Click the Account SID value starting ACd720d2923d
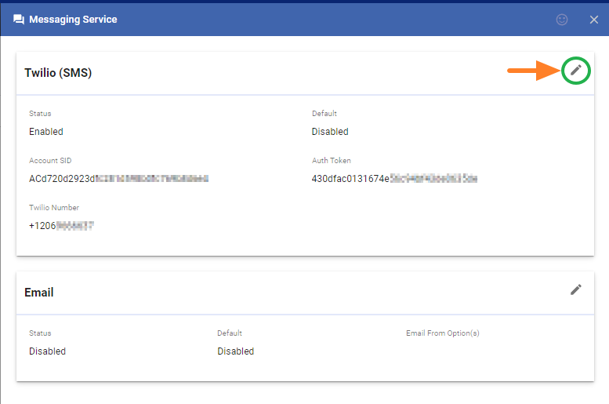 119,179
